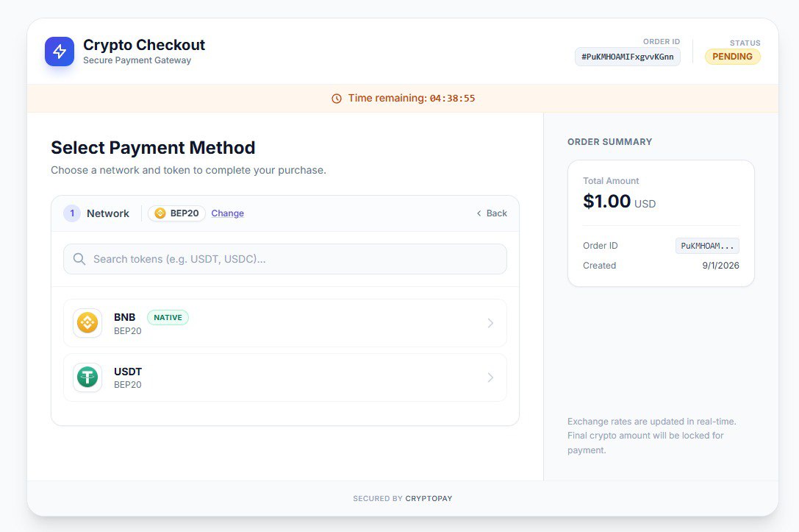Expand the BNB row chevron
Screen dimensions: 799x532
pos(490,323)
